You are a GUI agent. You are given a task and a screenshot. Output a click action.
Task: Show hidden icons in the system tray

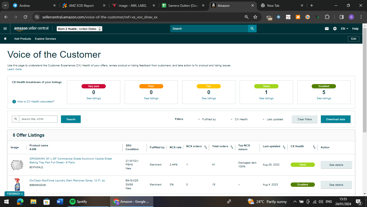click(295, 202)
